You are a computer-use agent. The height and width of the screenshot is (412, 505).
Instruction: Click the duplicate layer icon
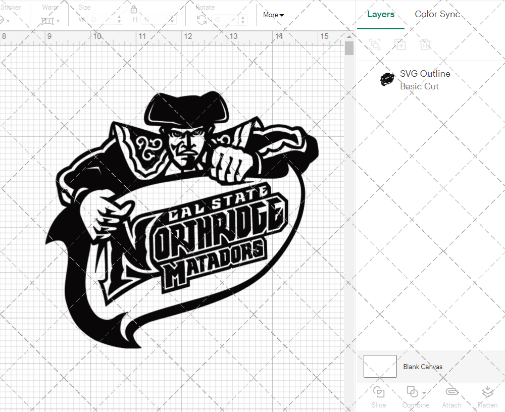(400, 44)
